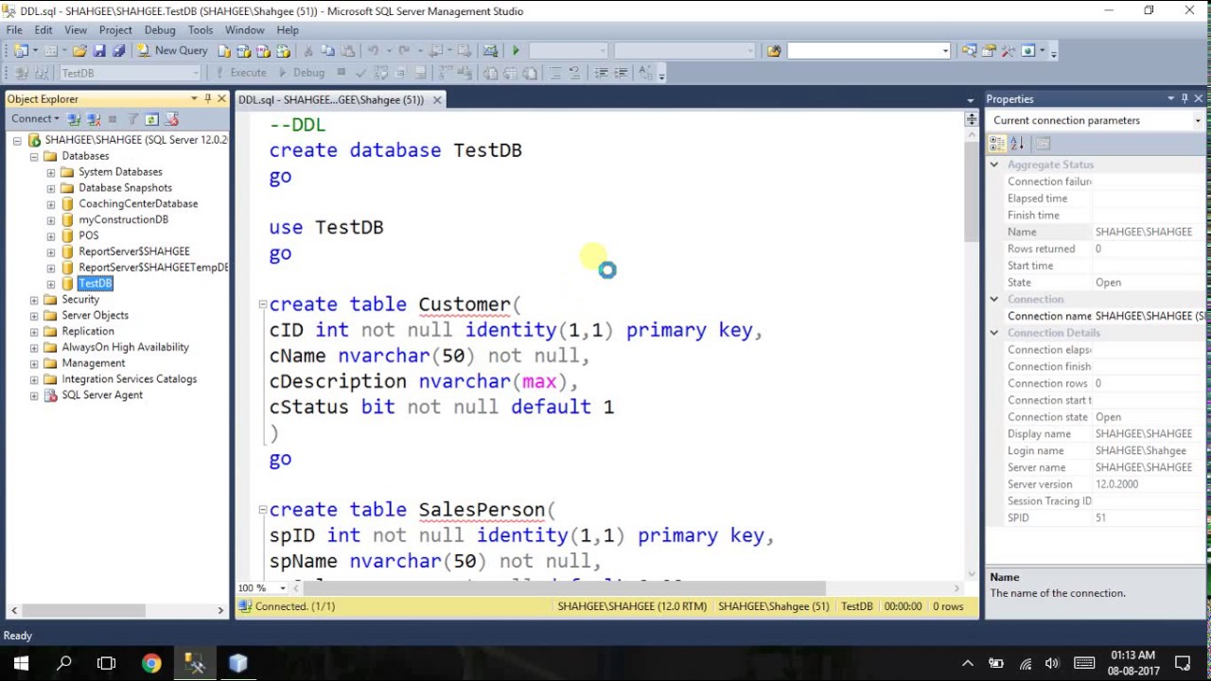Click the Refresh icon in Object Explorer
Viewport: 1211px width, 681px height.
tap(151, 119)
